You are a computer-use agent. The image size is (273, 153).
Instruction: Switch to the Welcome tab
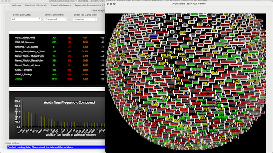[x=17, y=6]
